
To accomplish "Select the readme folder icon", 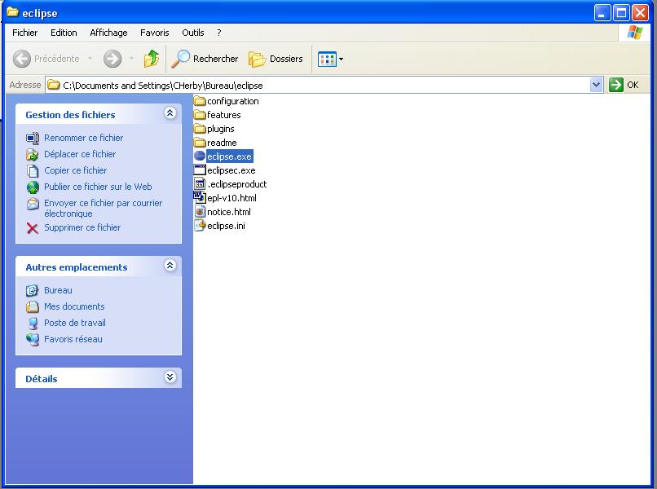I will (200, 143).
